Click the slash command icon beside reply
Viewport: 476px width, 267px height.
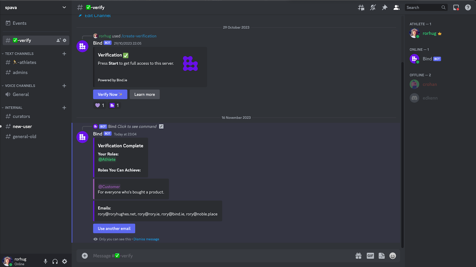[x=161, y=126]
